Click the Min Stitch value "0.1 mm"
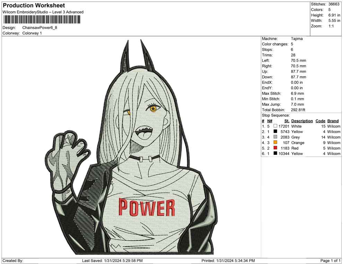The width and height of the screenshot is (343, 264). tap(297, 99)
